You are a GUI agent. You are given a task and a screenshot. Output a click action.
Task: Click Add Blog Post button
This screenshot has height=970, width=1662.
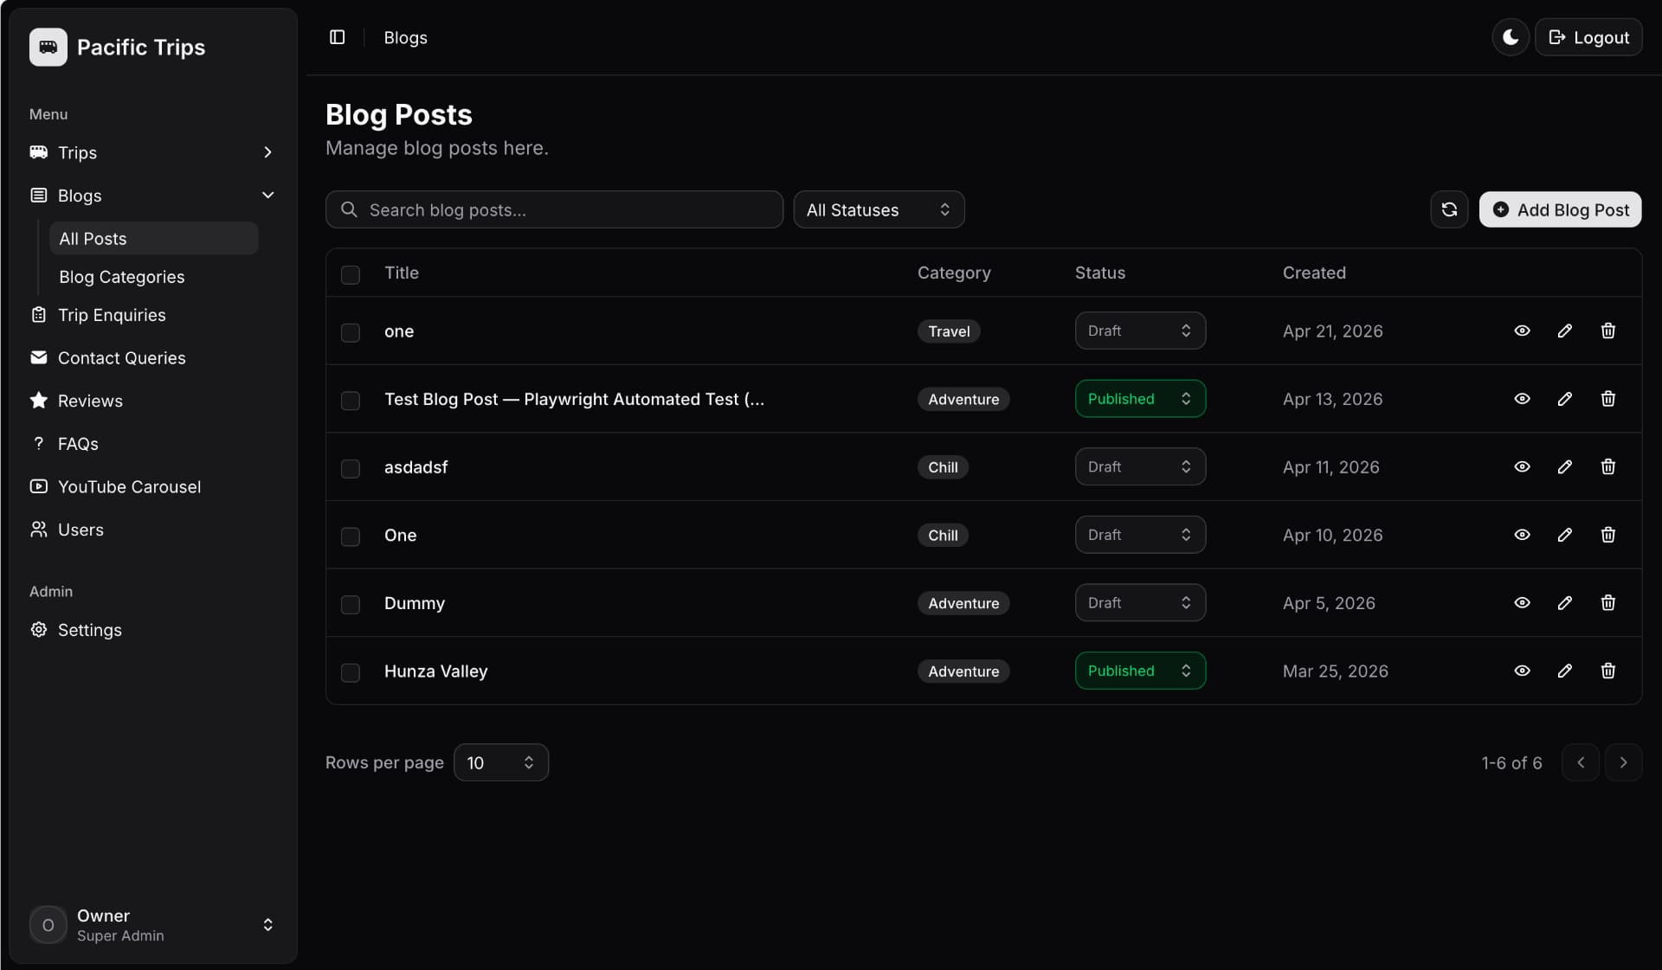point(1560,209)
